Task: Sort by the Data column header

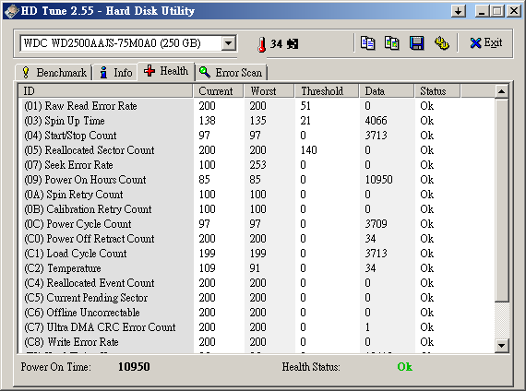Action: pyautogui.click(x=387, y=91)
